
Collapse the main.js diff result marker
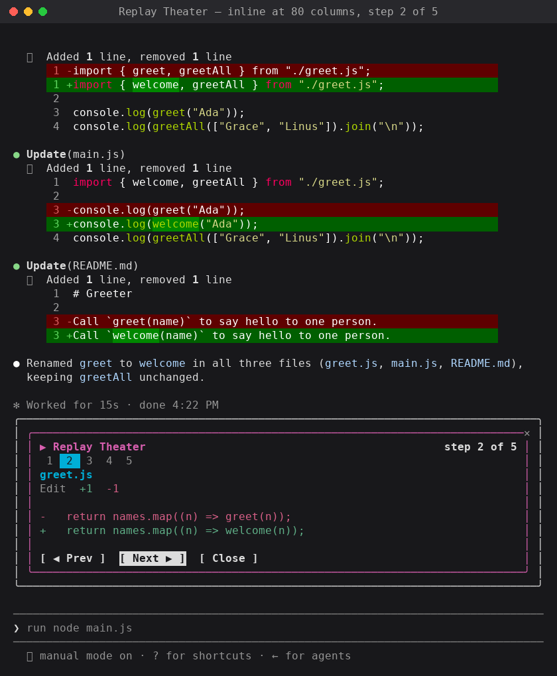[x=30, y=169]
